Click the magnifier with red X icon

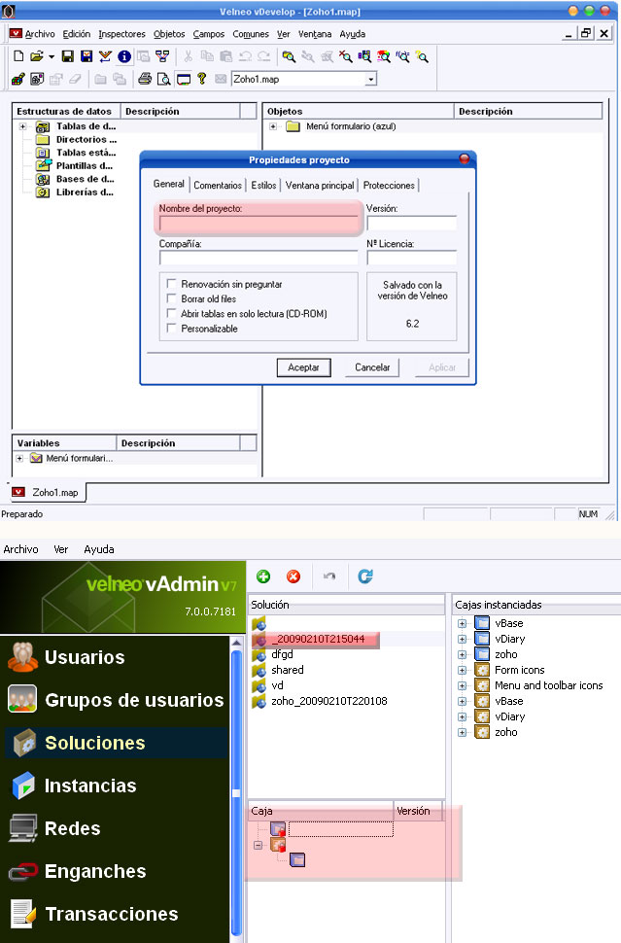[346, 56]
